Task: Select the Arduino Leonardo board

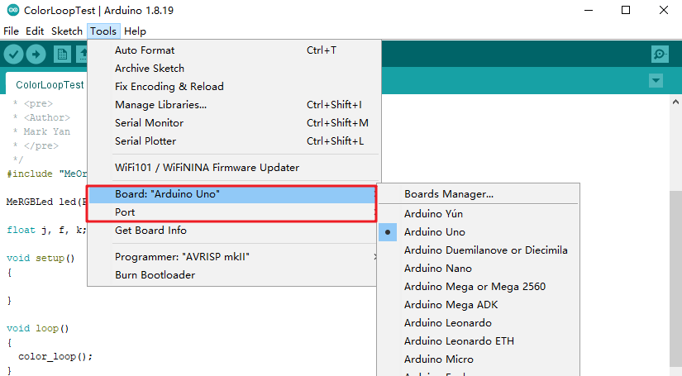Action: (479, 323)
